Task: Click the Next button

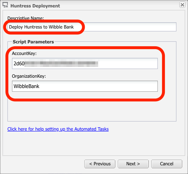Action: (133, 164)
